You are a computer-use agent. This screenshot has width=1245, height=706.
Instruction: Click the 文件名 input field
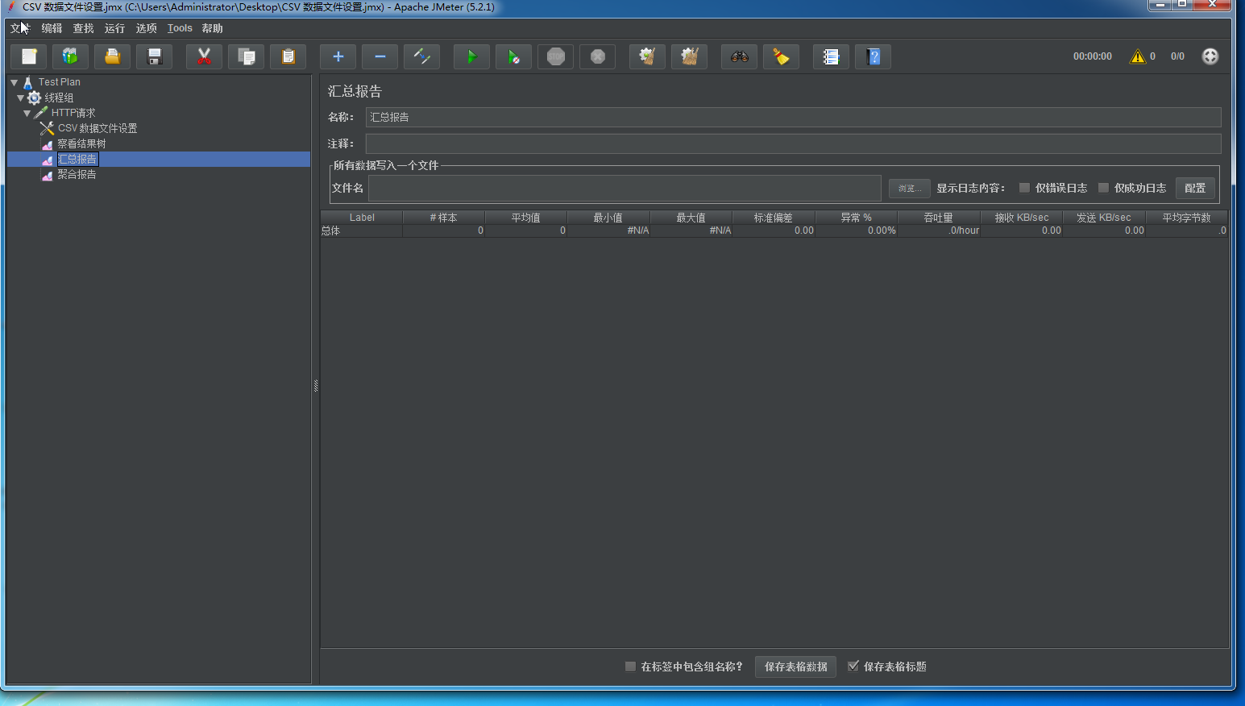point(625,188)
